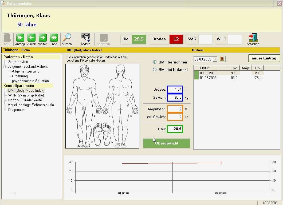Open WHR (Waist-Hip Ratio) in sidebar
The height and width of the screenshot is (205, 283).
[26, 95]
